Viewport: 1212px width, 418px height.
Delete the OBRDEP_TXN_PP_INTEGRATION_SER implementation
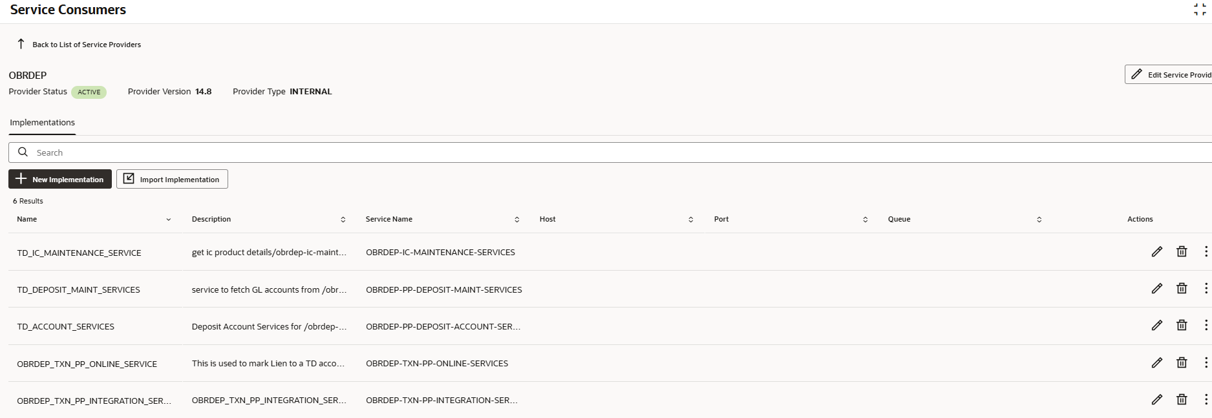[1182, 400]
